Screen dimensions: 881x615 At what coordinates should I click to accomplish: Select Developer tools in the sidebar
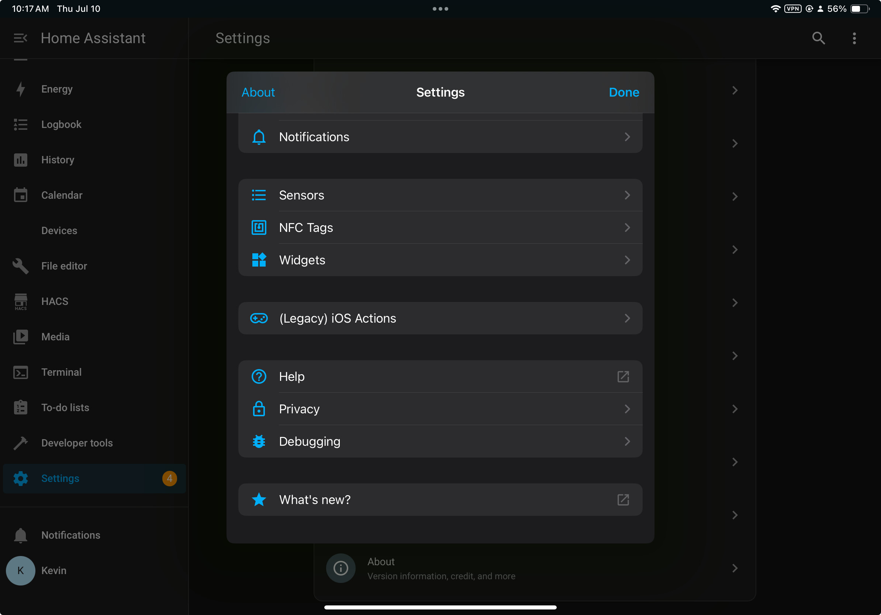77,443
